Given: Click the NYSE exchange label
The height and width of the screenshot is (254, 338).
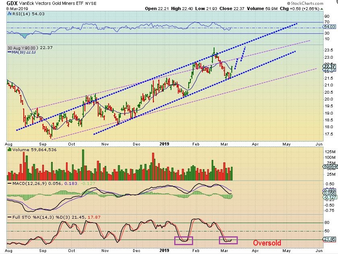Looking at the screenshot, I should [91, 4].
